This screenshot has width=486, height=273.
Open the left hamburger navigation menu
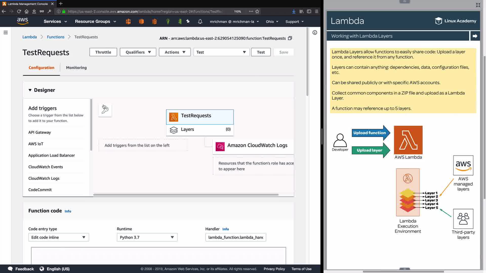coord(6,33)
